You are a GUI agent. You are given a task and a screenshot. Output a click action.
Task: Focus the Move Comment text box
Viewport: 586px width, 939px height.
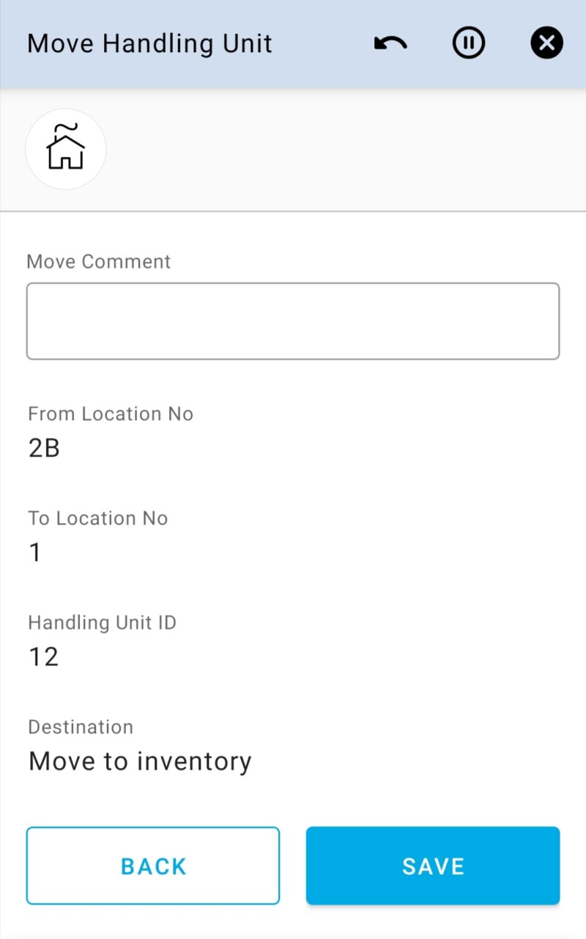(293, 321)
